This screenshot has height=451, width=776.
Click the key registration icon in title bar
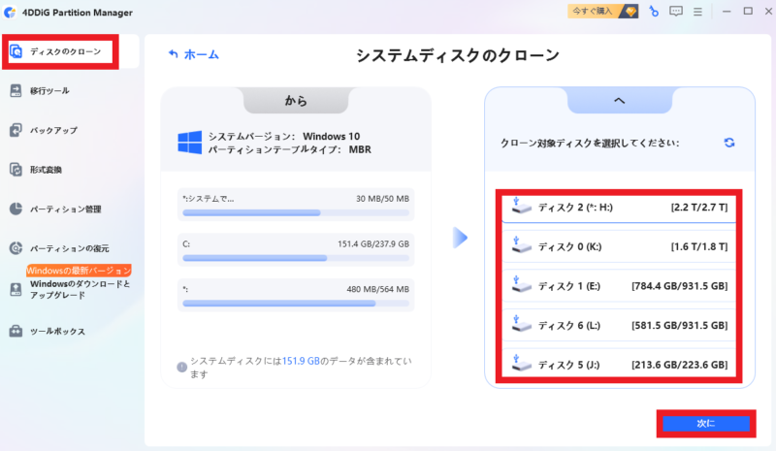pos(654,12)
